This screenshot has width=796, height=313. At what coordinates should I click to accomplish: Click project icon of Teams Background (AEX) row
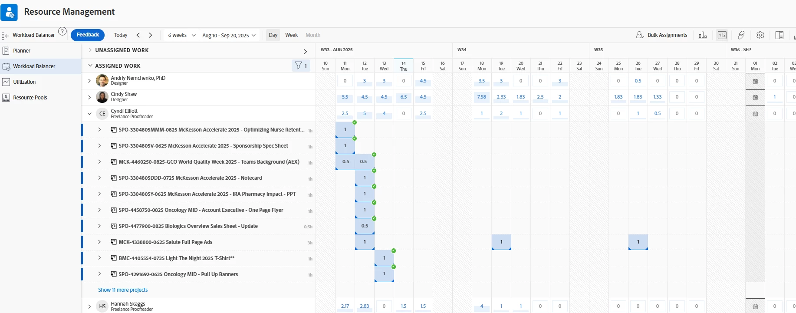click(114, 162)
